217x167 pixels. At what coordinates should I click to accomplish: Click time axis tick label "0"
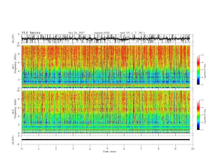tap(22, 149)
